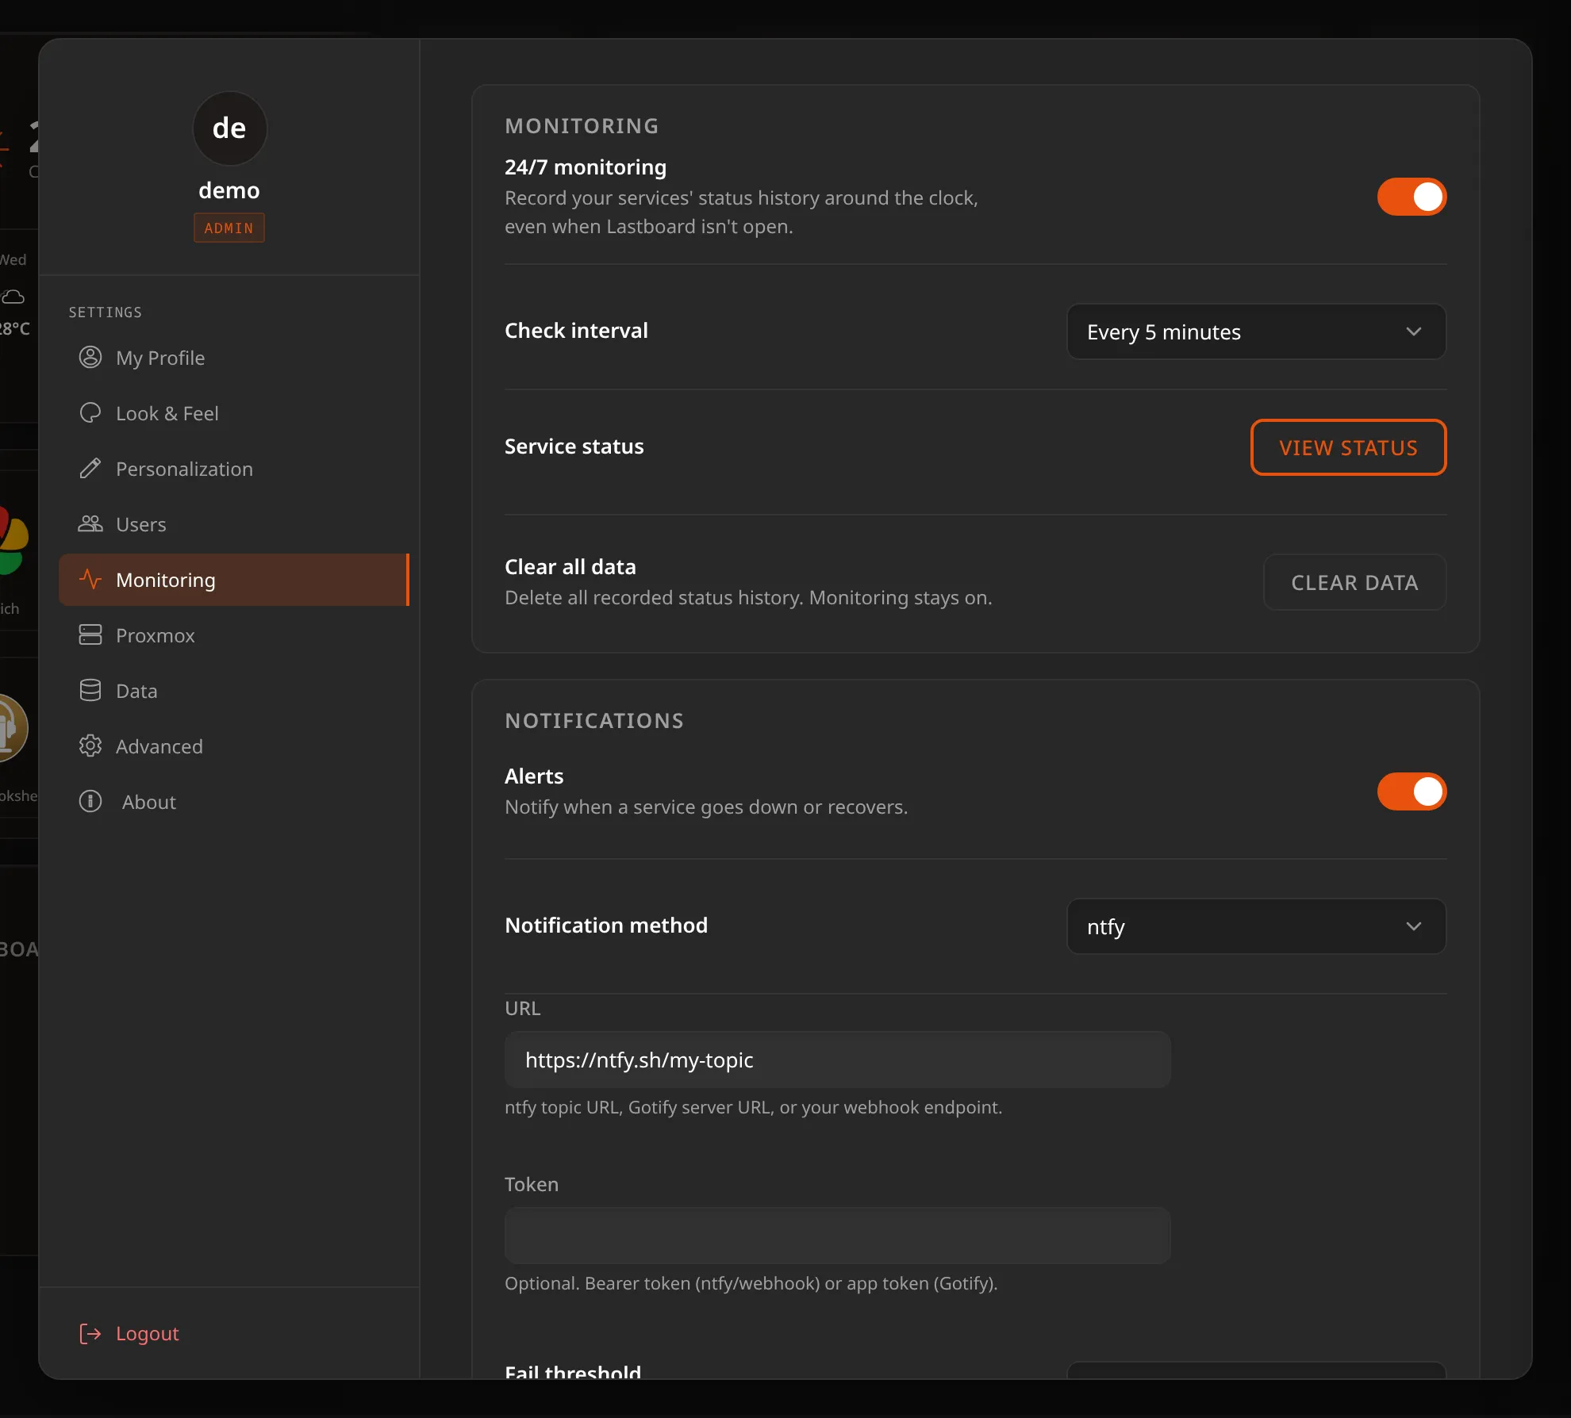Focus the Token input field

tap(837, 1236)
